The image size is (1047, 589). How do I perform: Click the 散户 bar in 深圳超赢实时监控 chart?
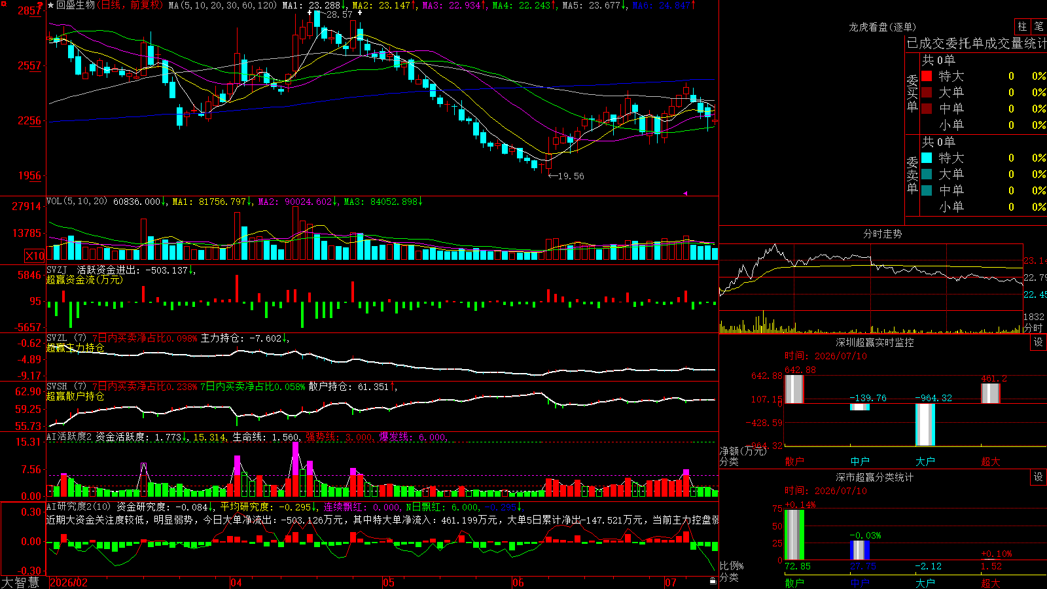[794, 389]
